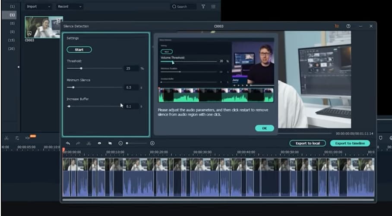Select the (20) folder item in sidebar
392x216 pixels.
[x=12, y=49]
